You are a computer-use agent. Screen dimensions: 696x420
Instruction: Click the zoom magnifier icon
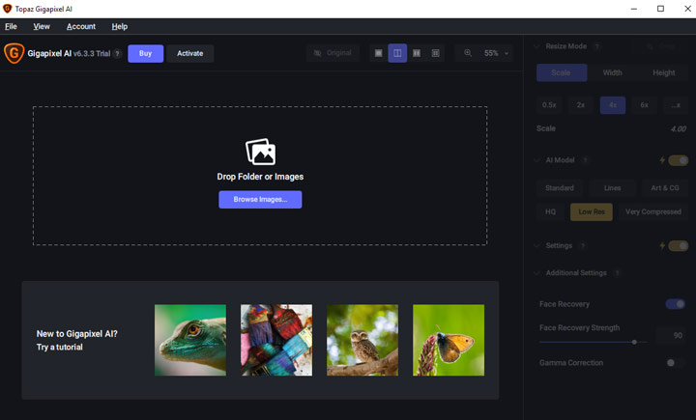pyautogui.click(x=468, y=53)
